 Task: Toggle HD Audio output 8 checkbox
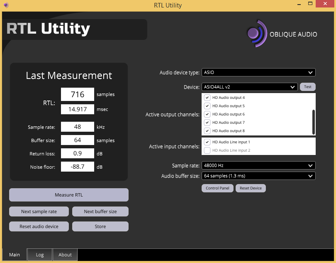tap(207, 131)
